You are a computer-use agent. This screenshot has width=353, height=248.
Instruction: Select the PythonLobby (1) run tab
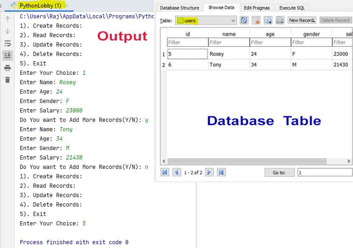point(40,5)
